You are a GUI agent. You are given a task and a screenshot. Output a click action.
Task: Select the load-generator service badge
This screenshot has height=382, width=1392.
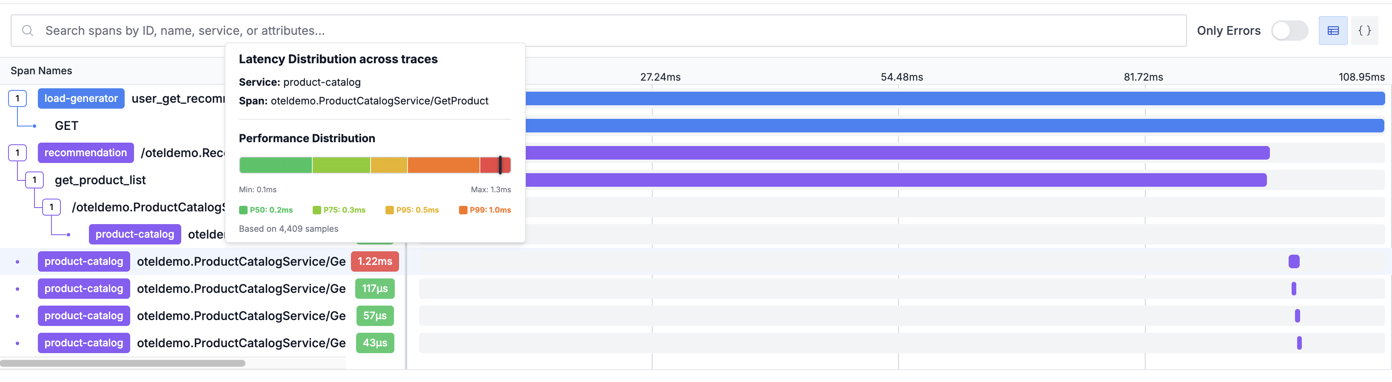(81, 98)
